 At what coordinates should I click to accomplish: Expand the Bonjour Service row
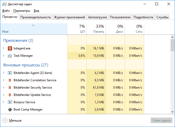[4, 102]
